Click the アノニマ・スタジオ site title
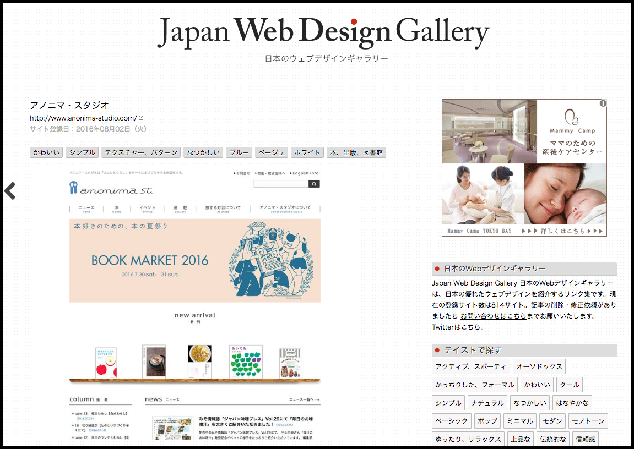 coord(69,106)
